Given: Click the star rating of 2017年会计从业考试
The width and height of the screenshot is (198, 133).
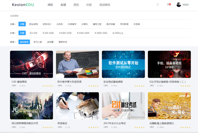Looking at the screenshot, I should [140, 127].
